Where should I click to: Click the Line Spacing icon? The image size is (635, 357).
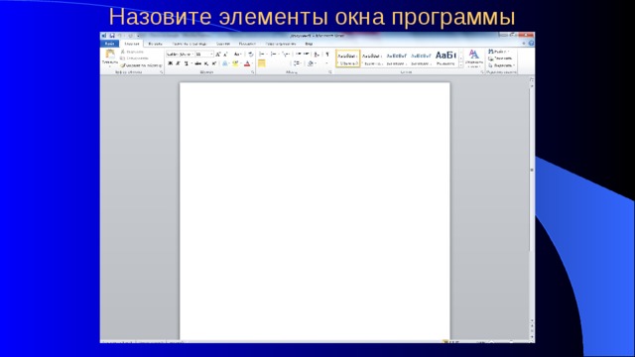click(x=297, y=63)
